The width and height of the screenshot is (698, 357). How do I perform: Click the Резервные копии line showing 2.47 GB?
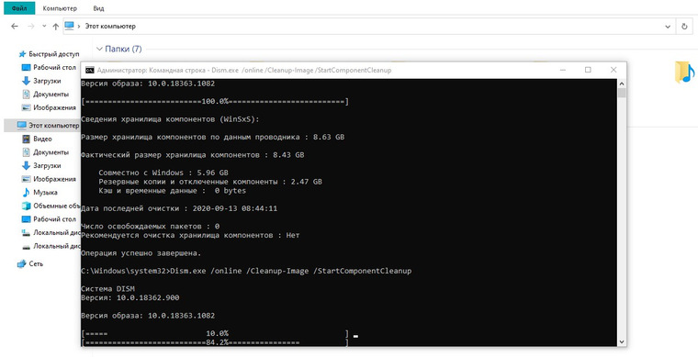[210, 182]
